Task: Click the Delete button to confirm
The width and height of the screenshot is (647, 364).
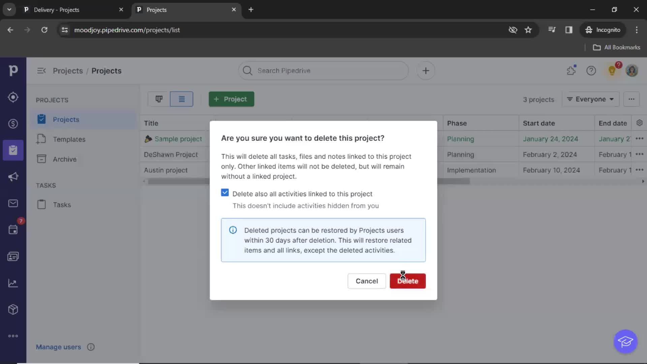Action: point(407,280)
